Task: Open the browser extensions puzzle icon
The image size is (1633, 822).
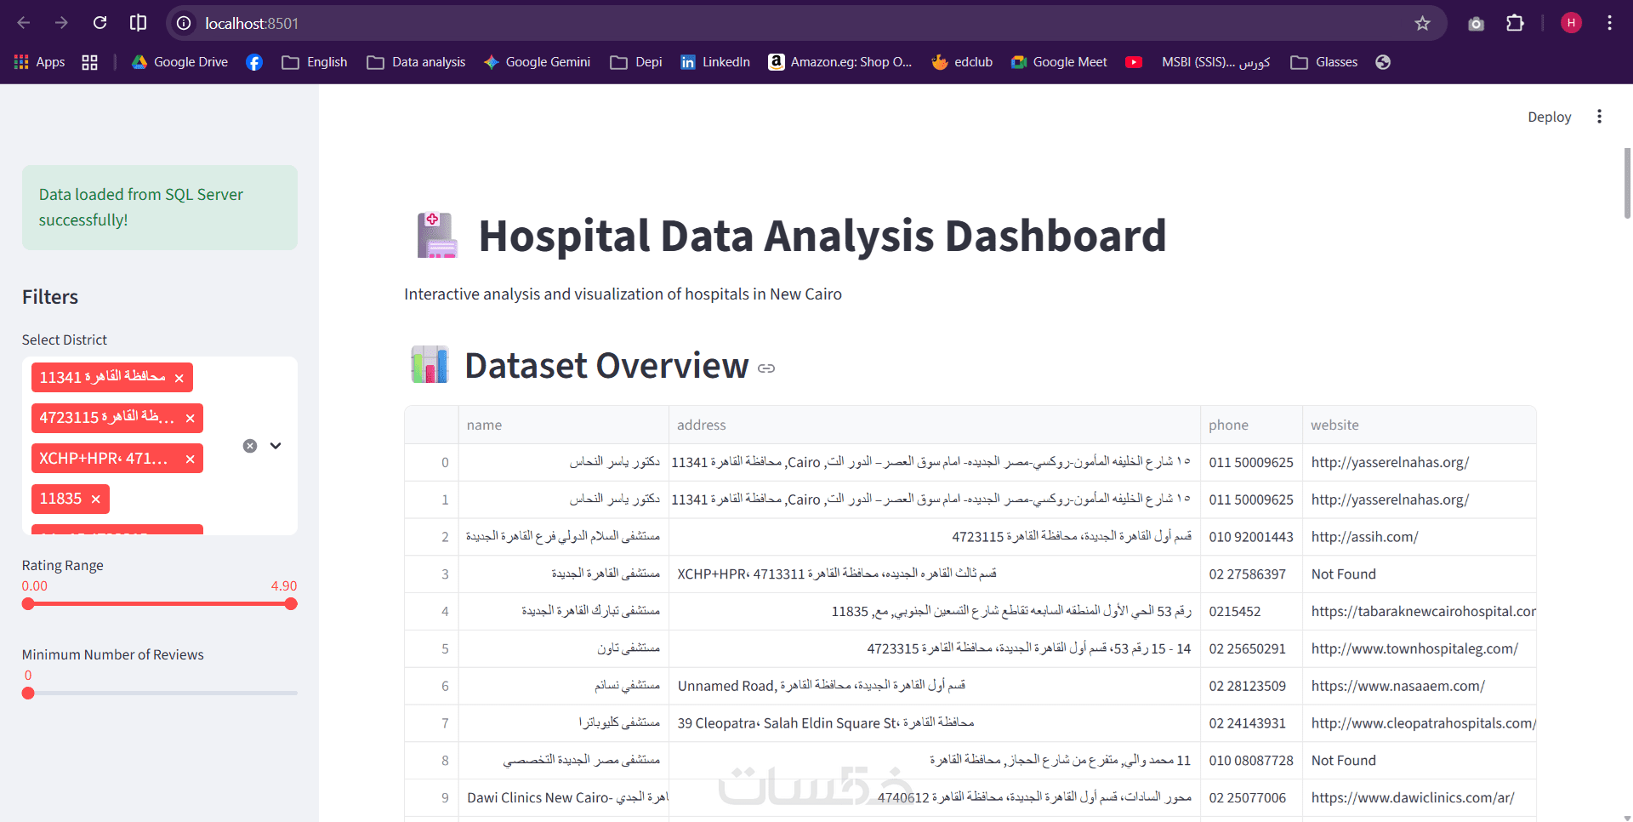Action: (x=1515, y=23)
